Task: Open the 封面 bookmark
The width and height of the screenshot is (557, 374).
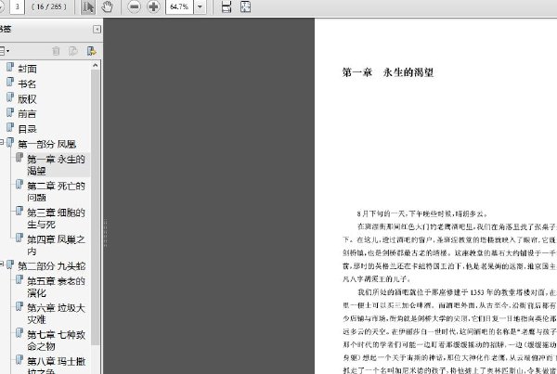Action: [27, 69]
